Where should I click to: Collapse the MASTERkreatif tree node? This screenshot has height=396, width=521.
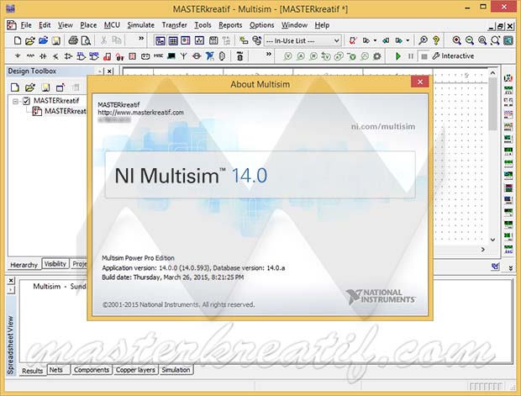[x=15, y=101]
